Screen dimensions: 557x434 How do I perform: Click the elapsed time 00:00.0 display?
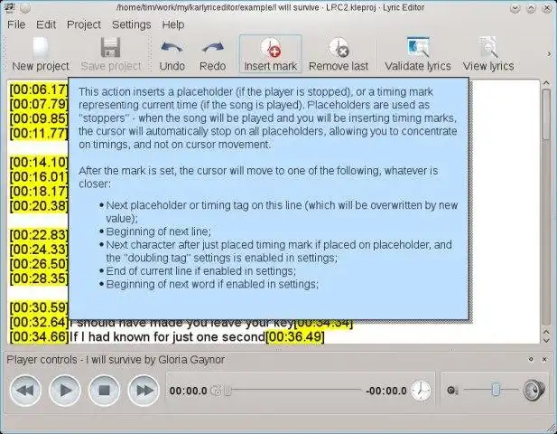188,391
